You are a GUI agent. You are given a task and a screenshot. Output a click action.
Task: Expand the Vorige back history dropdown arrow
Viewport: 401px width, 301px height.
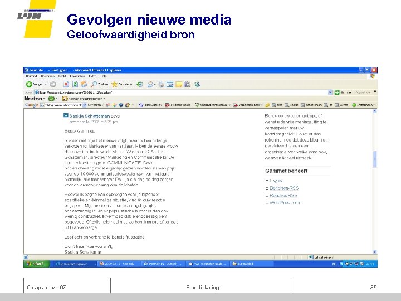(46, 84)
